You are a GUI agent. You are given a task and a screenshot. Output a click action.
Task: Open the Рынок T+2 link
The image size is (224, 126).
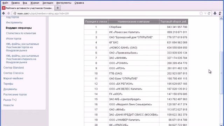10,100
